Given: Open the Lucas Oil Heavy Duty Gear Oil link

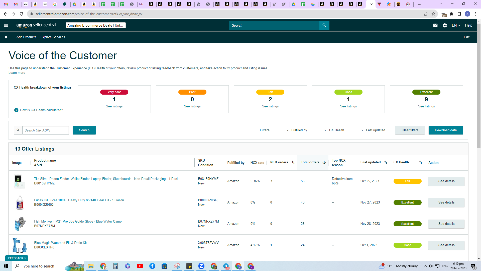Looking at the screenshot, I should (79, 200).
